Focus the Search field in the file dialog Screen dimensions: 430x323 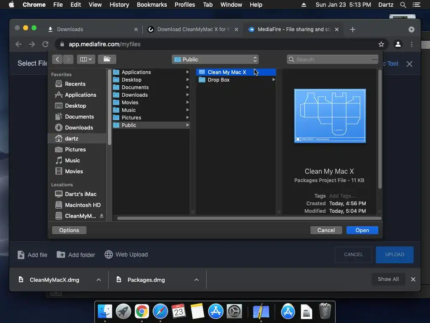coord(333,59)
